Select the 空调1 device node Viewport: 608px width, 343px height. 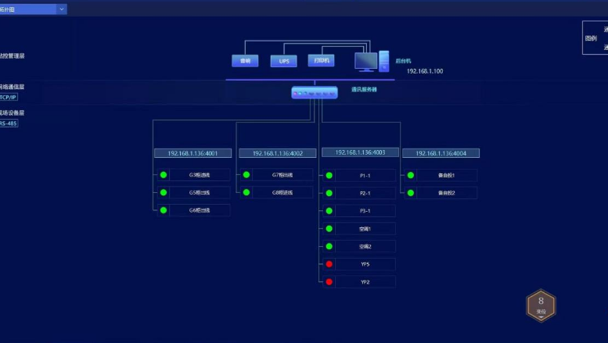365,229
